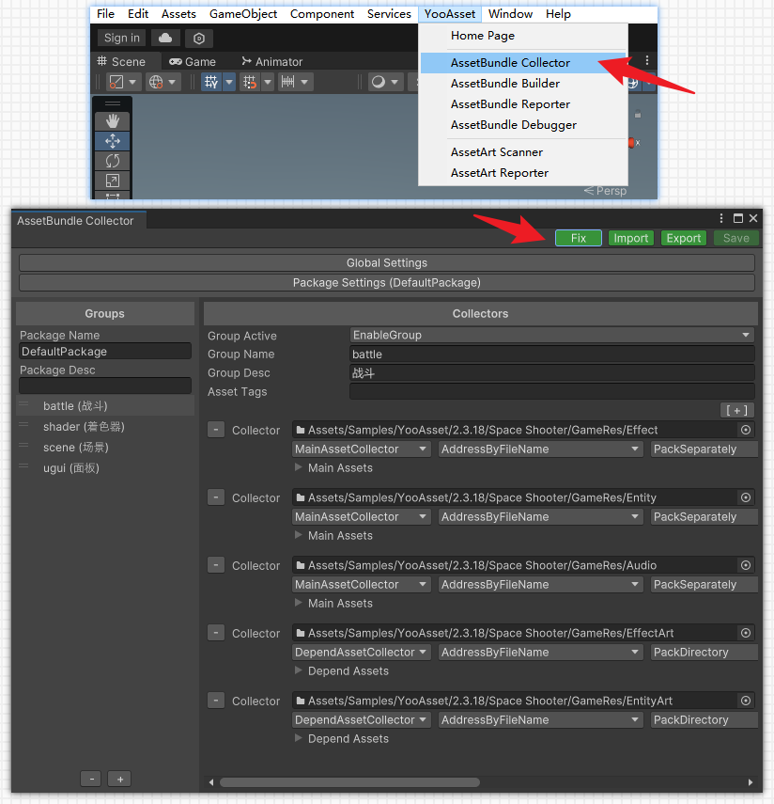The image size is (774, 804).
Task: Open AddressByFileName dropdown for Audio collector
Action: coord(540,585)
